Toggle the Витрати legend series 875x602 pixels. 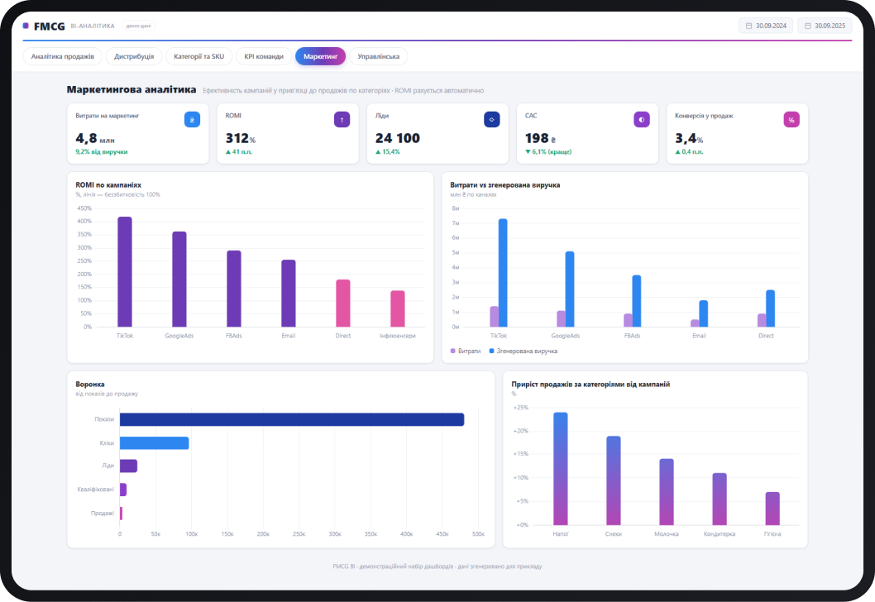point(466,351)
